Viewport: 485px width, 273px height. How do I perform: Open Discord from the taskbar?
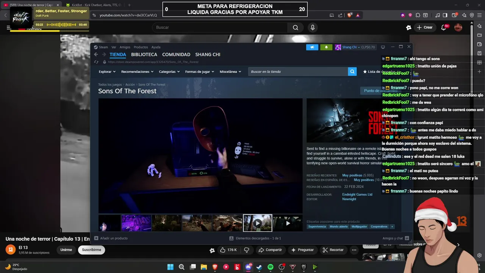248,267
